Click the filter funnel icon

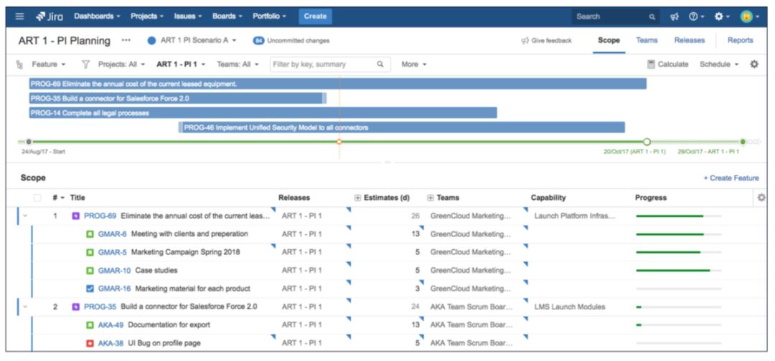pyautogui.click(x=85, y=64)
